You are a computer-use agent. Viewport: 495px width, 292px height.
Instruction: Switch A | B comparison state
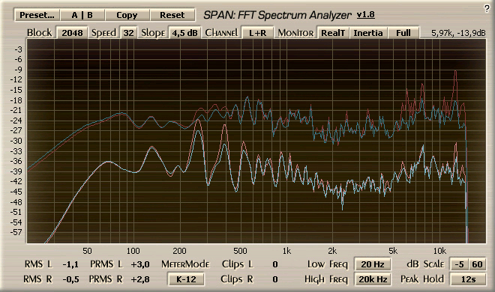click(82, 15)
